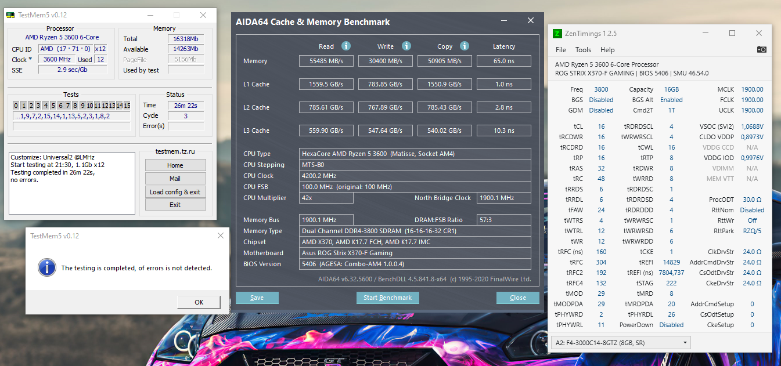Click the tREFI 14829 value
This screenshot has width=781, height=366.
point(671,262)
